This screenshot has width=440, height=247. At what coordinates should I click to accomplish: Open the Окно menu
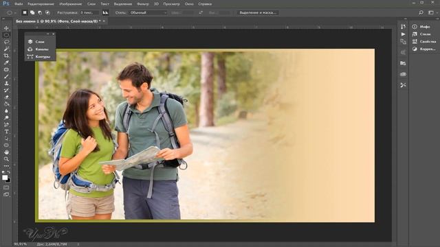189,4
